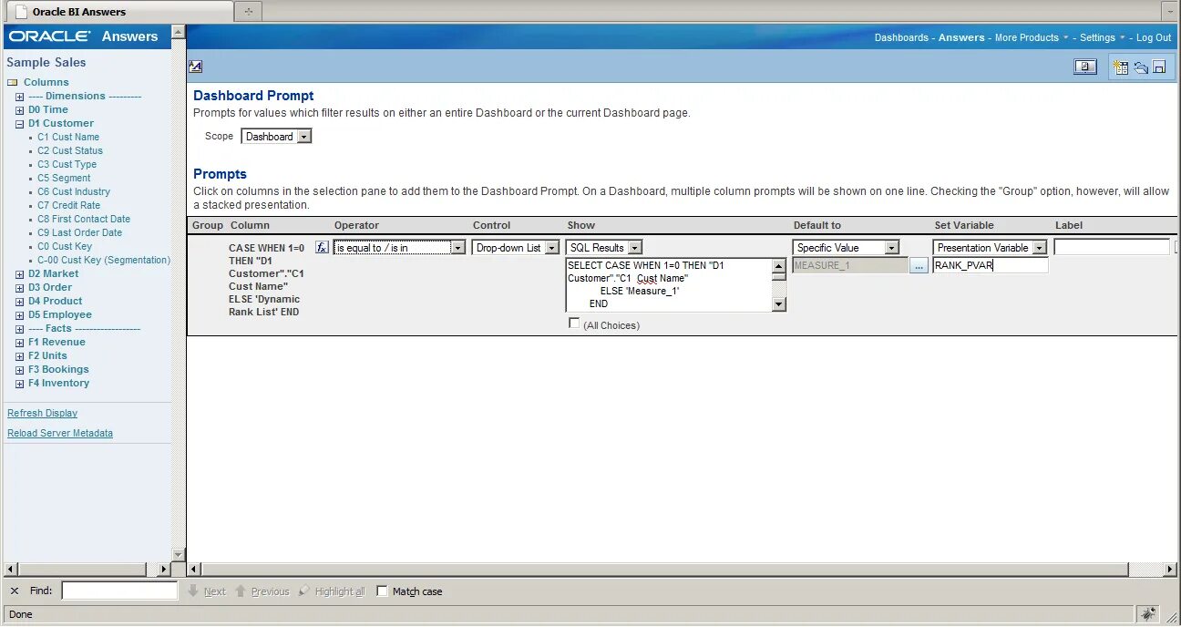Expand the D4 Product folder

click(x=20, y=301)
